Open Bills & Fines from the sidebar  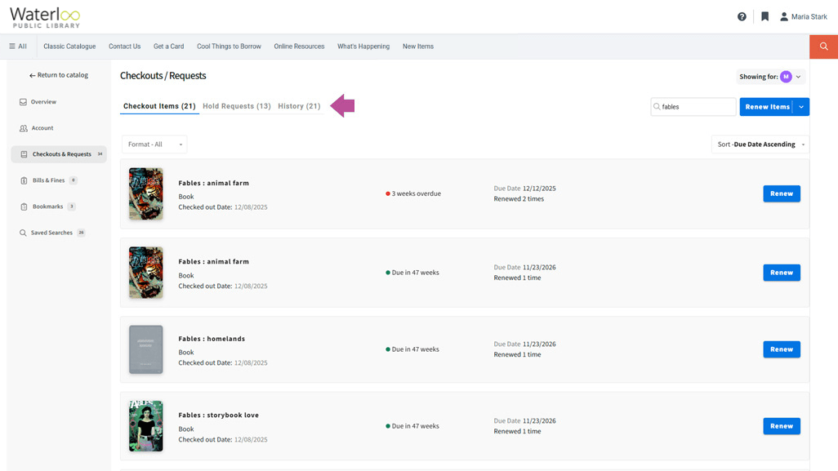point(22,180)
